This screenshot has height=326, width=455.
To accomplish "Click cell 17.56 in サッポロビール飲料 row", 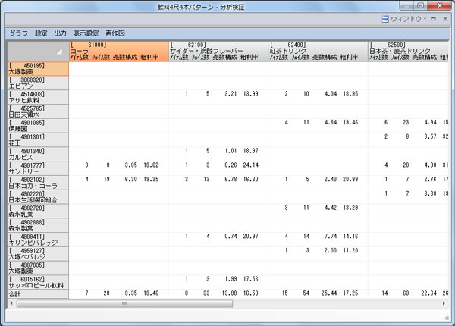I will tap(251, 279).
